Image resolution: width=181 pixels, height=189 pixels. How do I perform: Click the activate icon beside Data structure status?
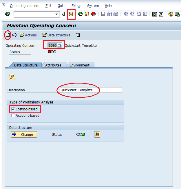tap(97, 134)
